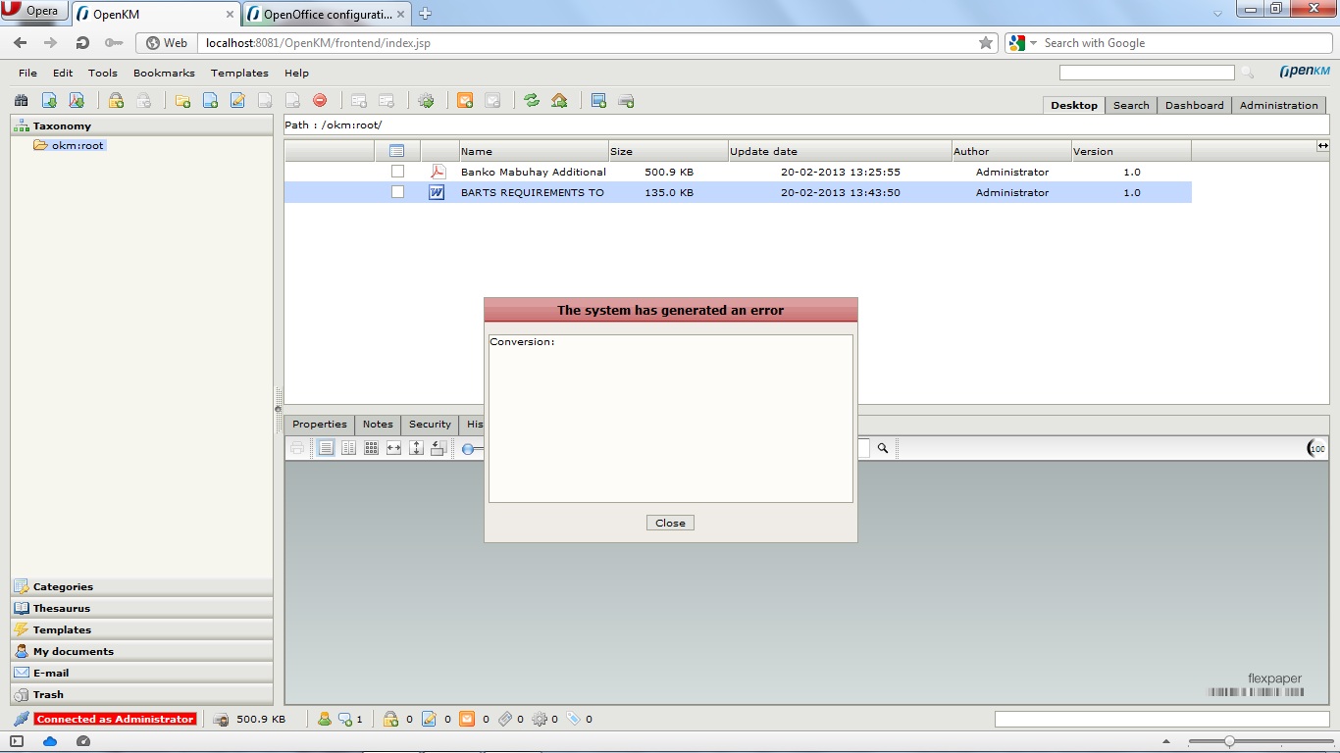Click the lock document padlock icon

pyautogui.click(x=116, y=100)
